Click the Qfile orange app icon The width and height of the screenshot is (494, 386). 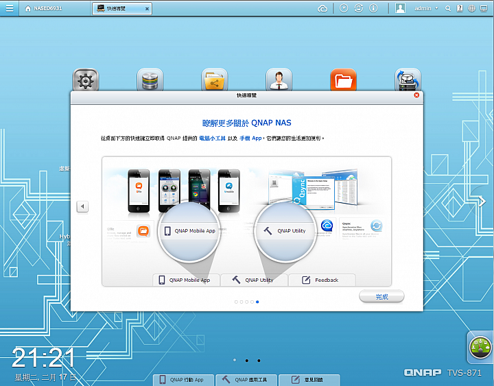click(x=143, y=231)
